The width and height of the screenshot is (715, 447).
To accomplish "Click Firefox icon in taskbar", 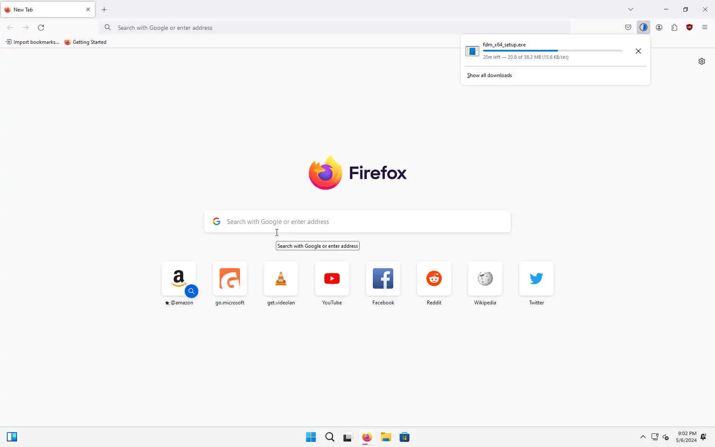I will pyautogui.click(x=367, y=437).
